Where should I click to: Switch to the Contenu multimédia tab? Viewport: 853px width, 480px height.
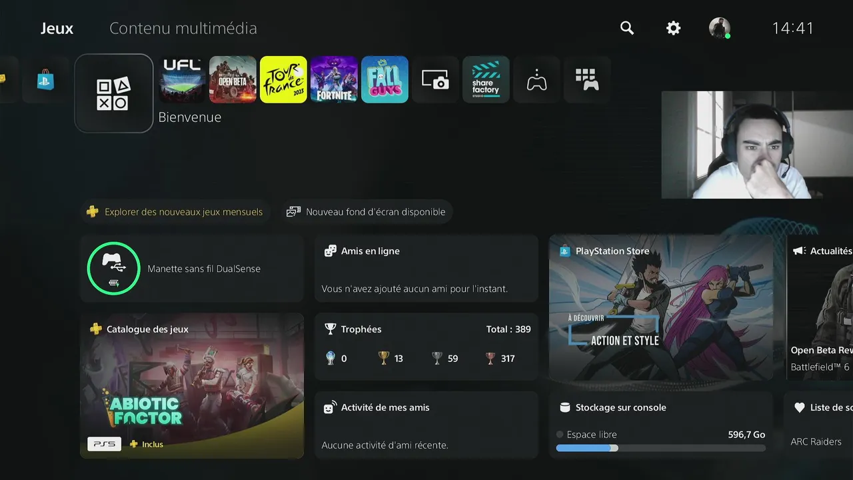183,28
